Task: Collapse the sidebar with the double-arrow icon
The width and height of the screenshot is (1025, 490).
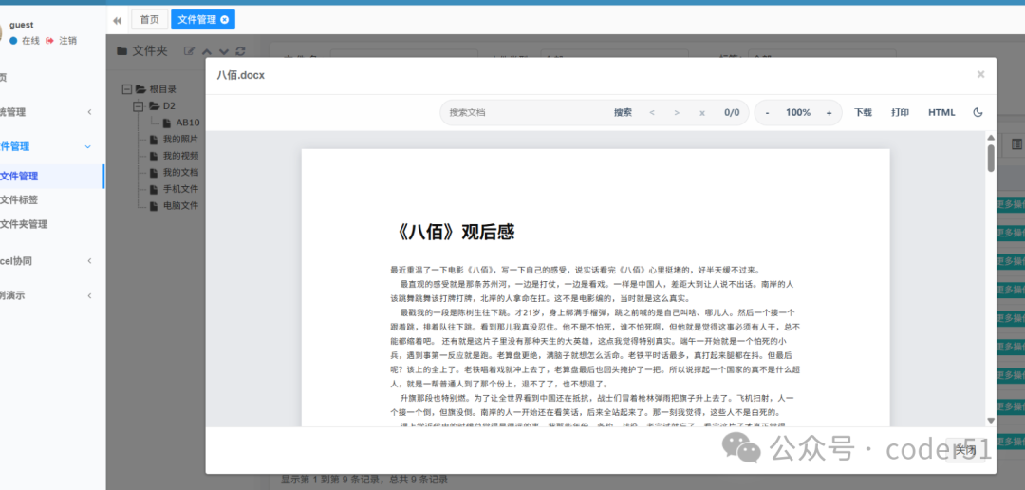Action: pos(117,20)
